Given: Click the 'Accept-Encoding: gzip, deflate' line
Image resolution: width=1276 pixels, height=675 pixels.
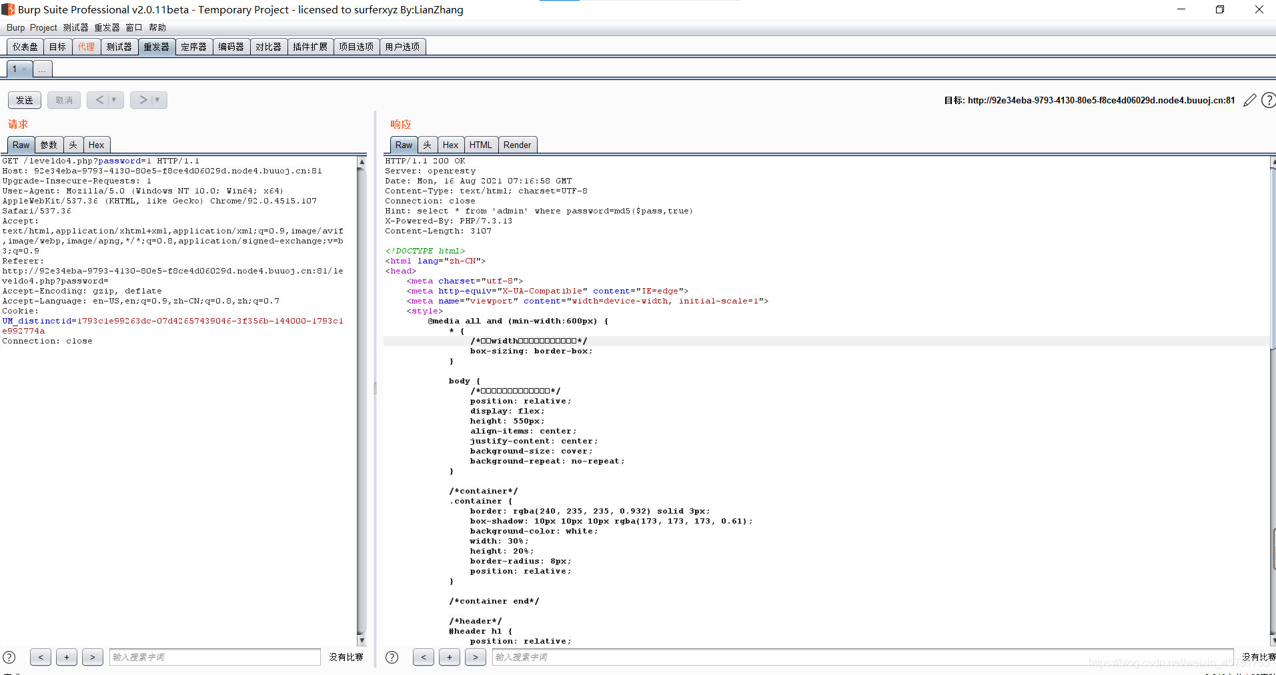Looking at the screenshot, I should click(82, 291).
